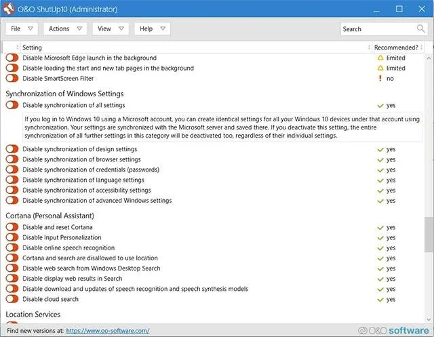Toggle Disable synchronization of credentials (passwords)
Screen dimensions: 434x337
[12, 170]
